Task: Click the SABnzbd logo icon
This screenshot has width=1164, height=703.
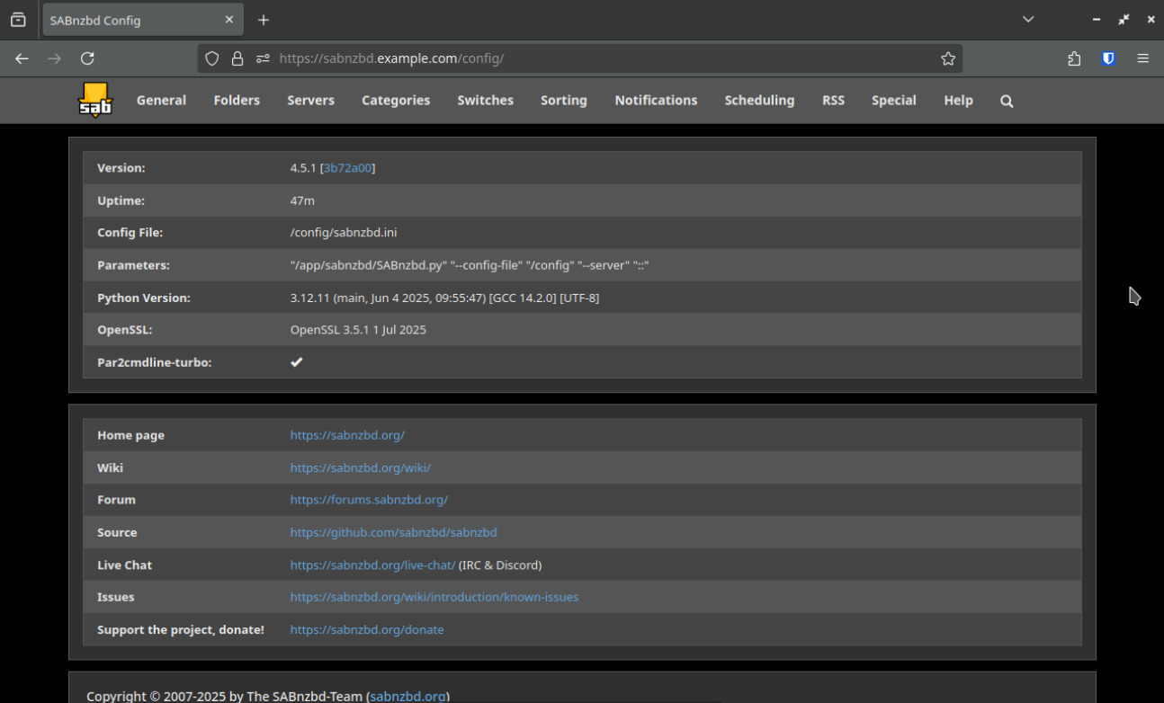Action: tap(95, 100)
